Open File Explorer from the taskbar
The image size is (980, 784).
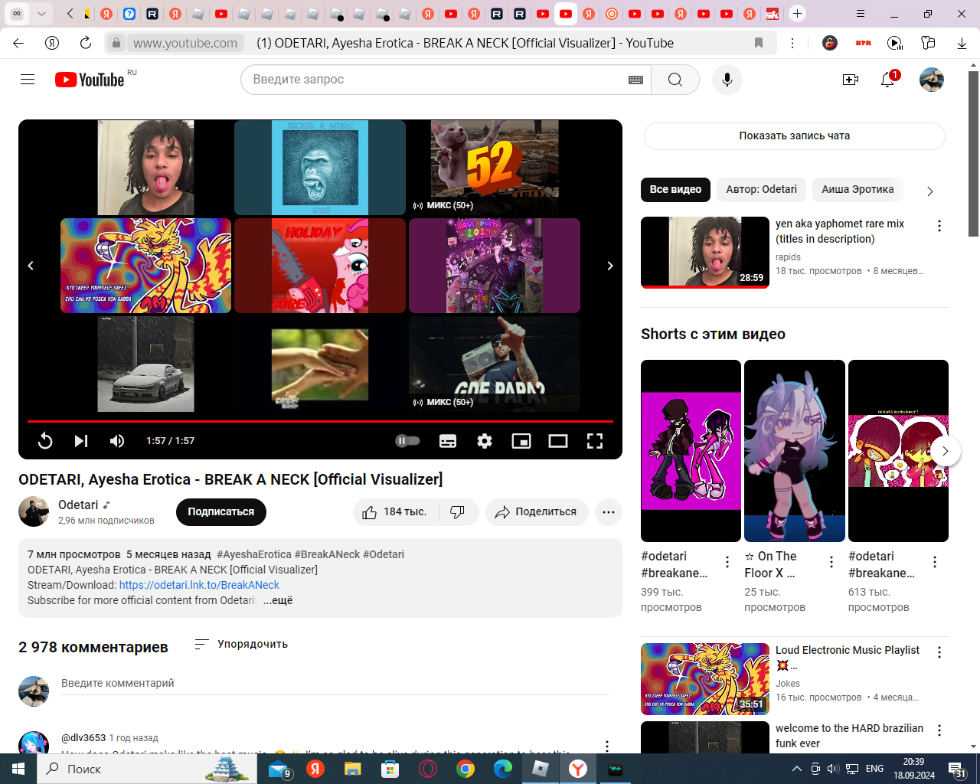tap(352, 769)
